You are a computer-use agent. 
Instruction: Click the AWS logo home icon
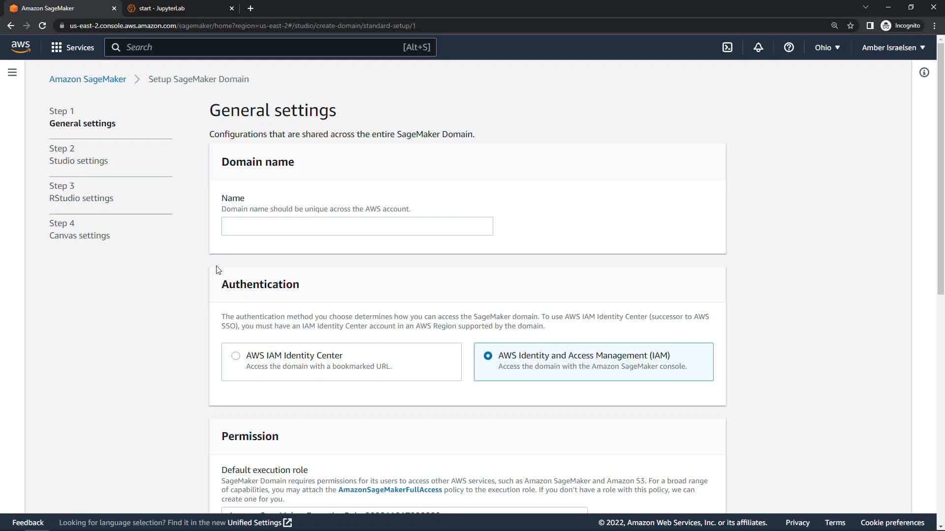pyautogui.click(x=21, y=47)
